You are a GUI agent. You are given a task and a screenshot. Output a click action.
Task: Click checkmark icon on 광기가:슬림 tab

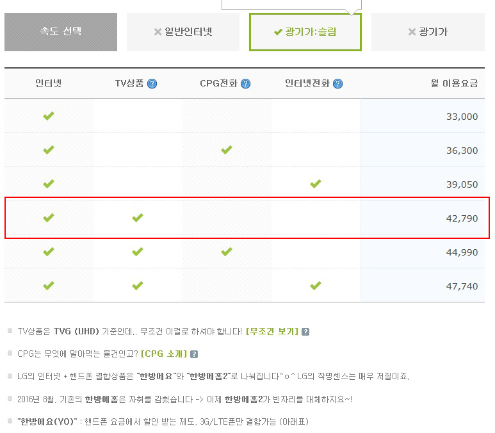pos(278,32)
